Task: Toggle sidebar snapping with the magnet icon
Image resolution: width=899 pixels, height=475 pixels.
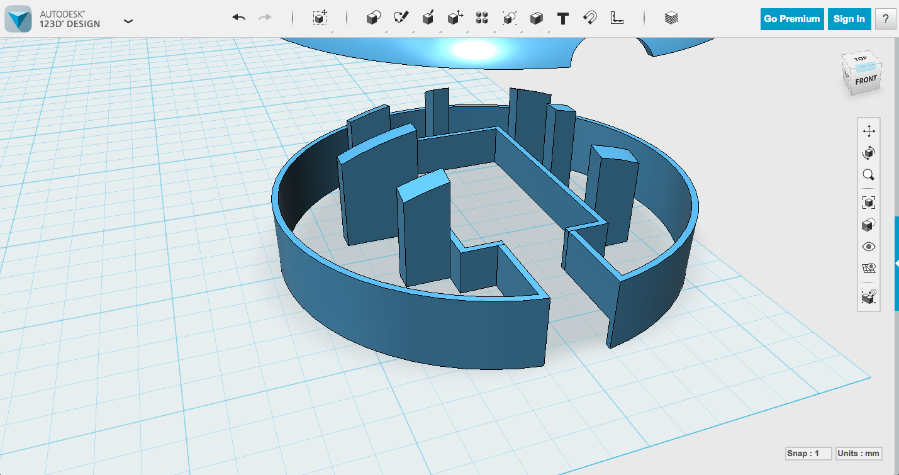Action: [868, 296]
